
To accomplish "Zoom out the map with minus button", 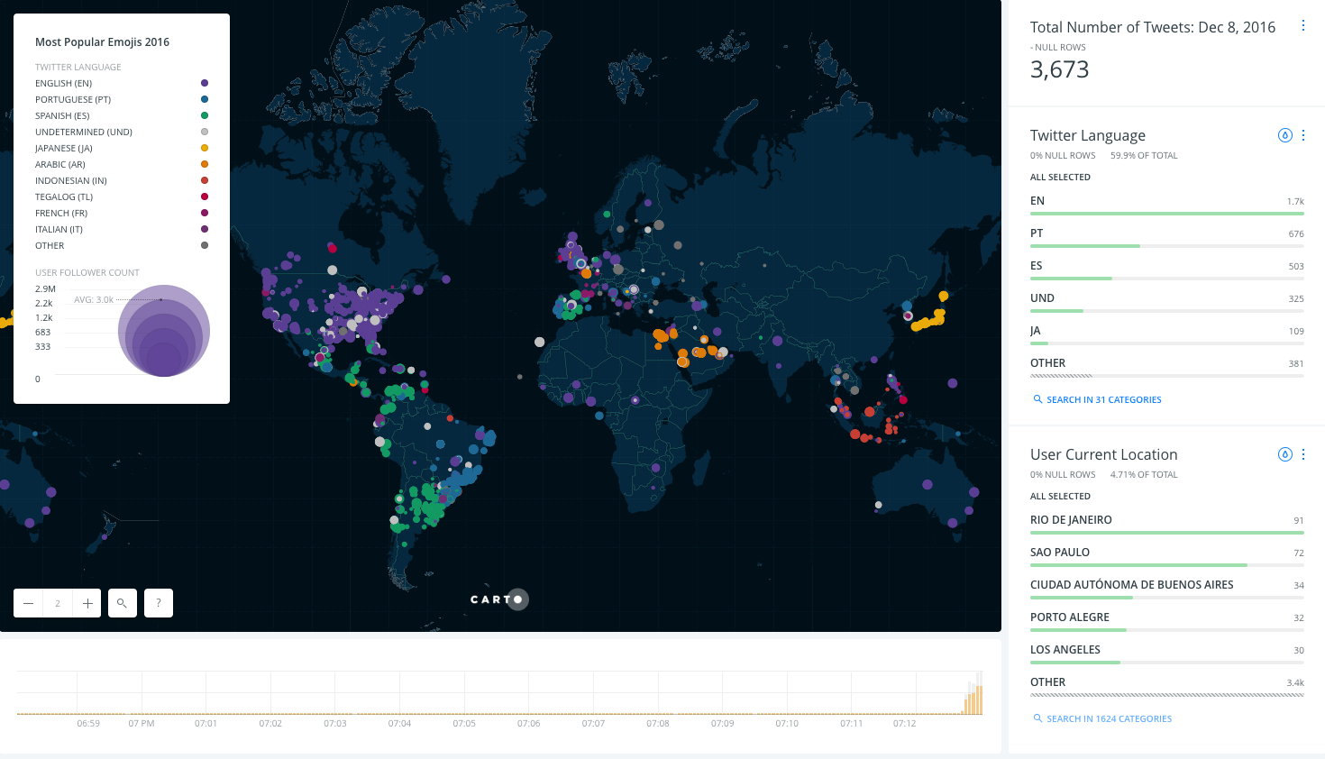I will tap(29, 603).
